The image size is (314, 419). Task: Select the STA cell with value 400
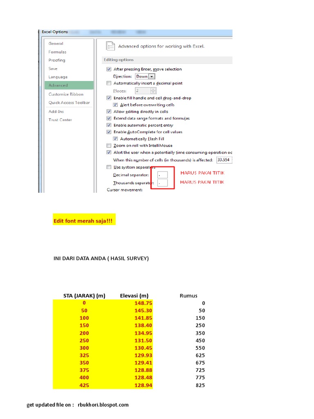pyautogui.click(x=84, y=378)
